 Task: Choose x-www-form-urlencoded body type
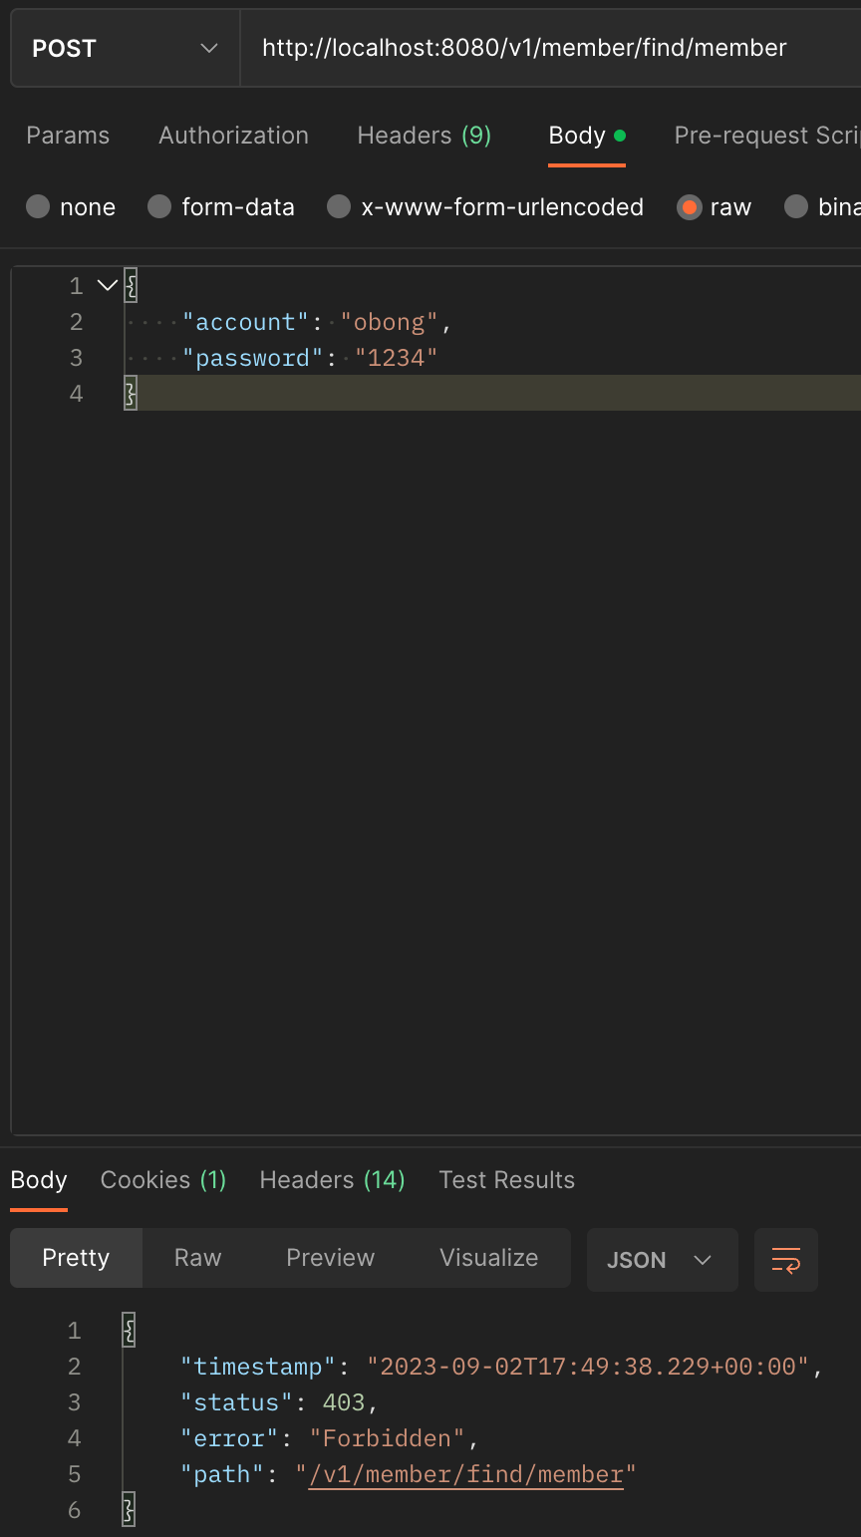(x=485, y=206)
